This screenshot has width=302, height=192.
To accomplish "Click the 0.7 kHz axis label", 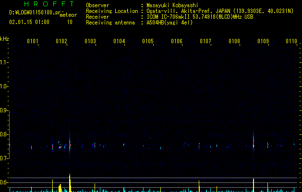I will pos(3,158).
